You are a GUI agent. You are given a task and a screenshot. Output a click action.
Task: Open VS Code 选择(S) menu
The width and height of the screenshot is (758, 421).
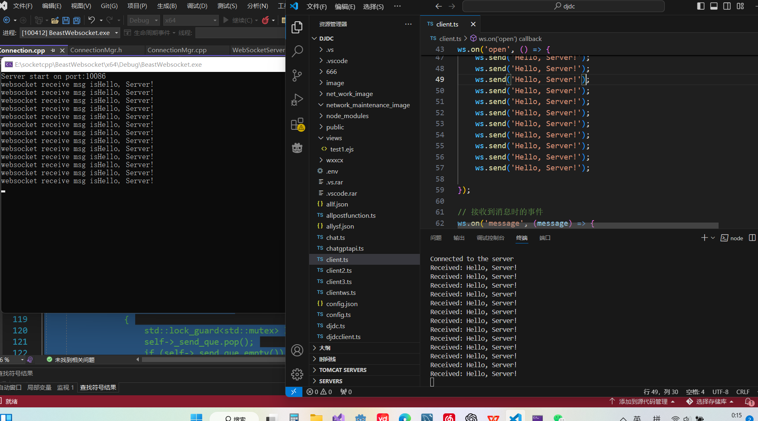(x=373, y=6)
